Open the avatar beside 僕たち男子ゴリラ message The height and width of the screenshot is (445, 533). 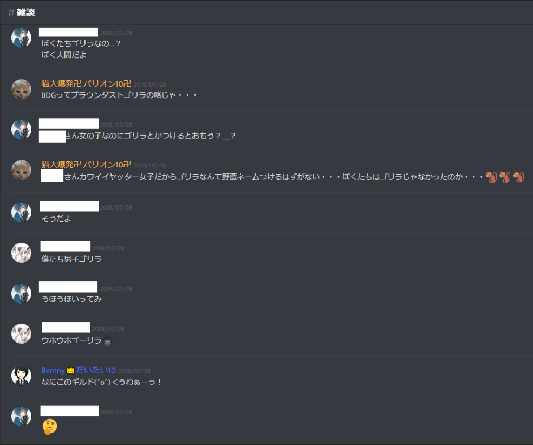pyautogui.click(x=22, y=253)
